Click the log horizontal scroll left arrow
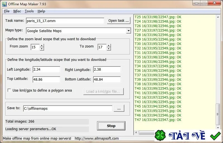The image size is (223, 143). coord(136,133)
